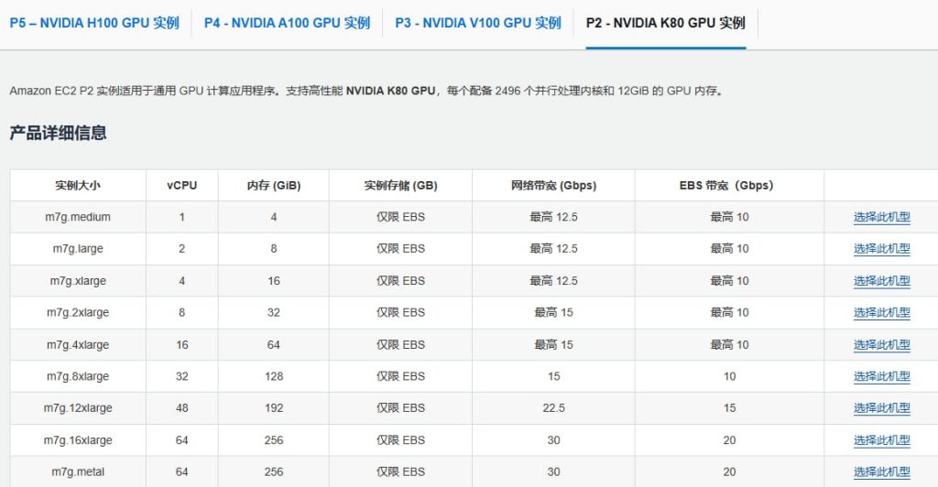Select the m7g.large cell
938x487 pixels.
(x=78, y=249)
